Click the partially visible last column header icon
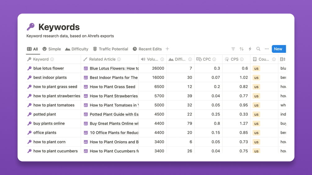 point(283,59)
